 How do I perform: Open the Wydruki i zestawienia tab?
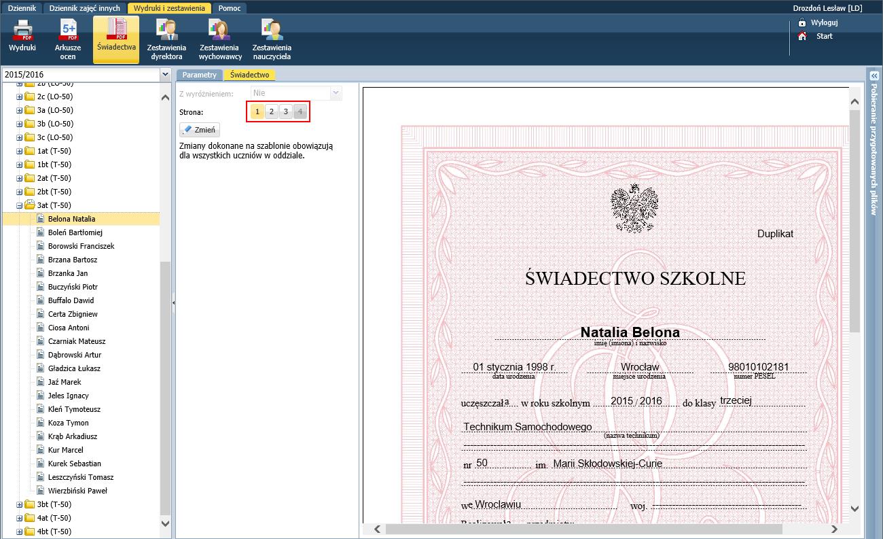(169, 8)
